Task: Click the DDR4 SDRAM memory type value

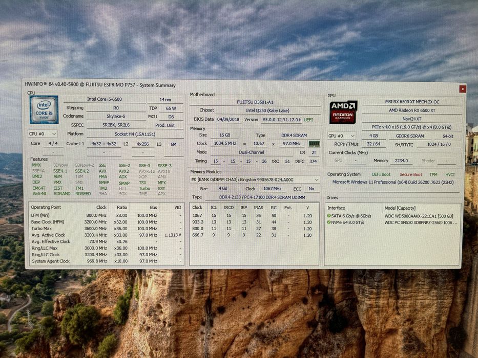Action: point(294,135)
